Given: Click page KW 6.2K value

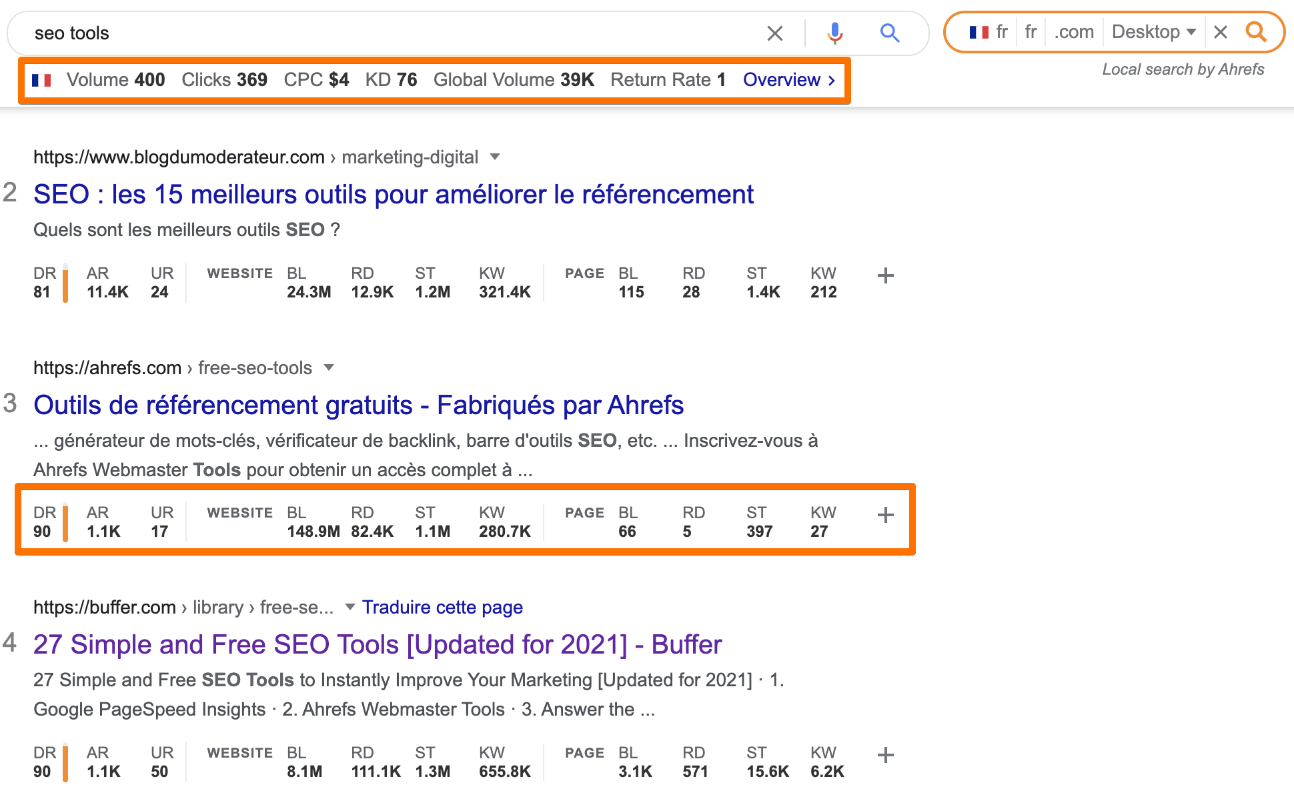Looking at the screenshot, I should coord(827,772).
